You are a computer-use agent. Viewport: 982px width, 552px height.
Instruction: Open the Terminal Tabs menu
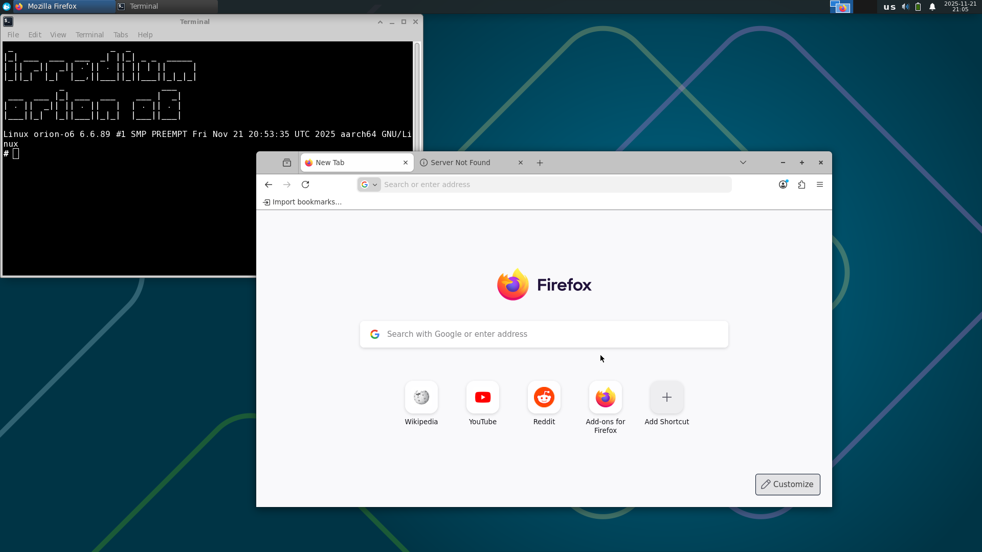(x=121, y=35)
